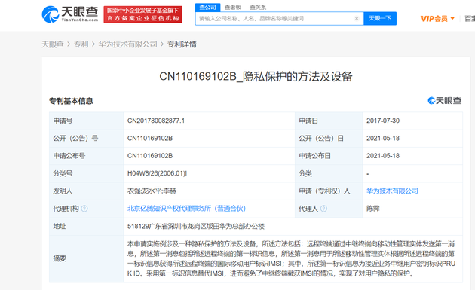Clear search text with the X icon
The image size is (475, 290).
pos(357,19)
